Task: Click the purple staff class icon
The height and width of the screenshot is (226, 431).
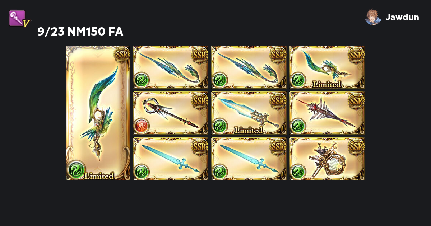Action: [19, 18]
